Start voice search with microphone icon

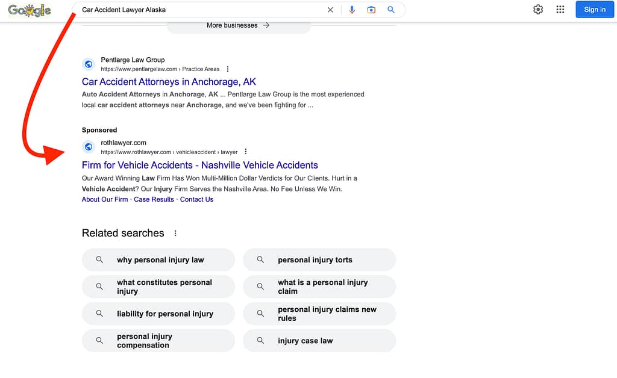pos(352,10)
